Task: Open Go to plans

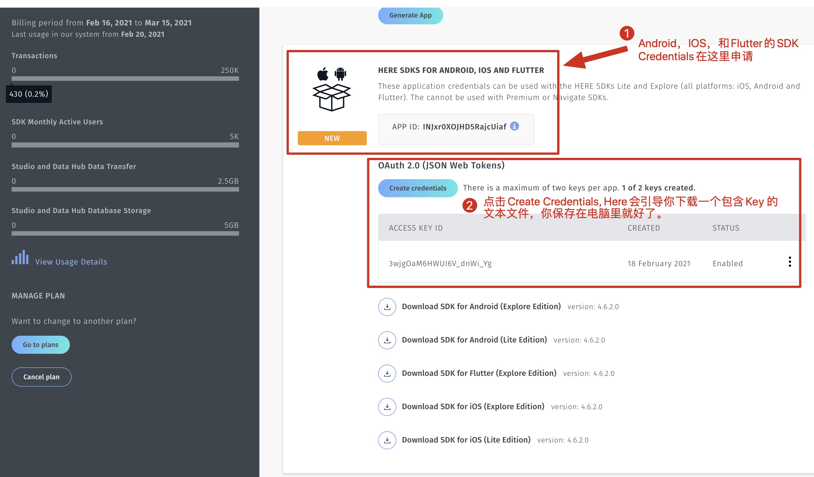Action: [41, 345]
